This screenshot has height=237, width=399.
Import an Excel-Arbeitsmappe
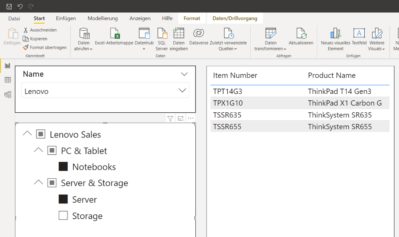click(114, 36)
